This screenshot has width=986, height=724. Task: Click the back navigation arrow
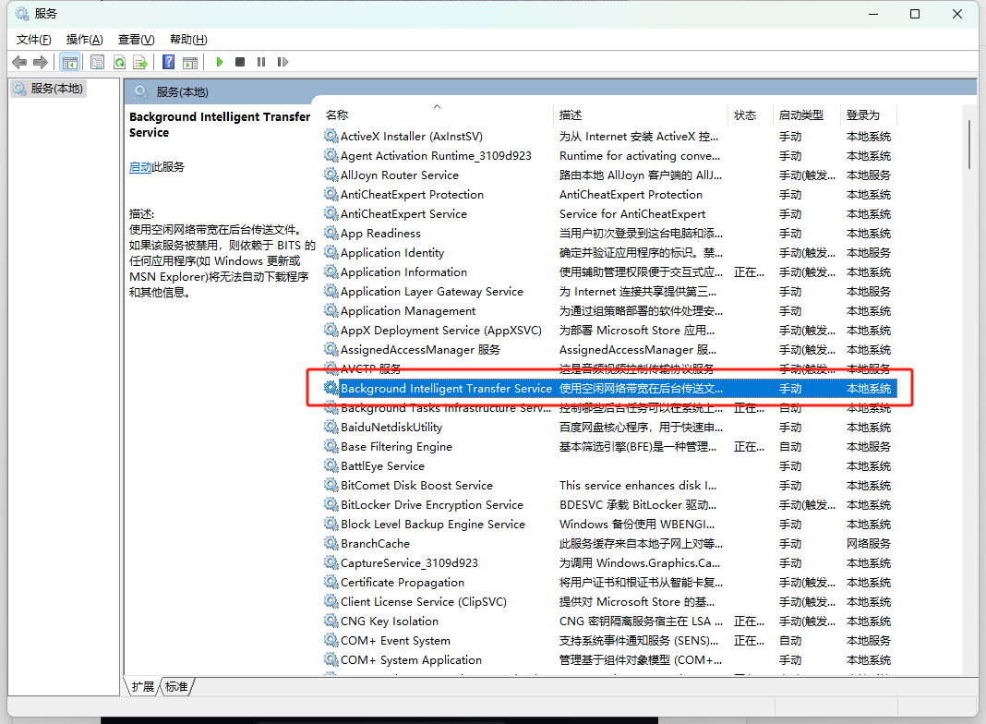[x=19, y=61]
